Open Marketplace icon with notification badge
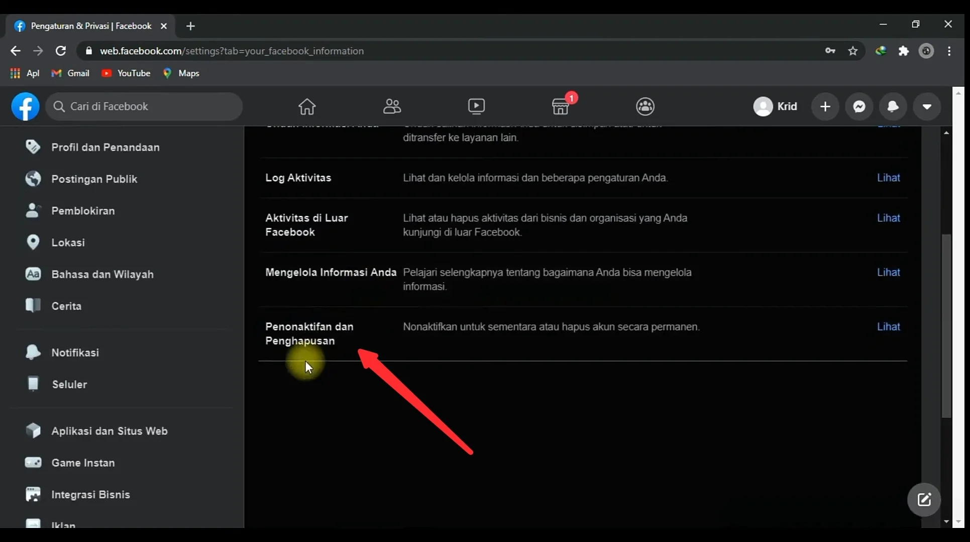Screen dimensions: 970x542 pos(561,106)
